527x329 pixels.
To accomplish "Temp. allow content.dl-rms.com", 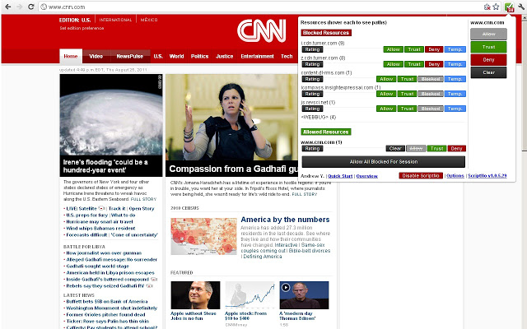I will (455, 79).
